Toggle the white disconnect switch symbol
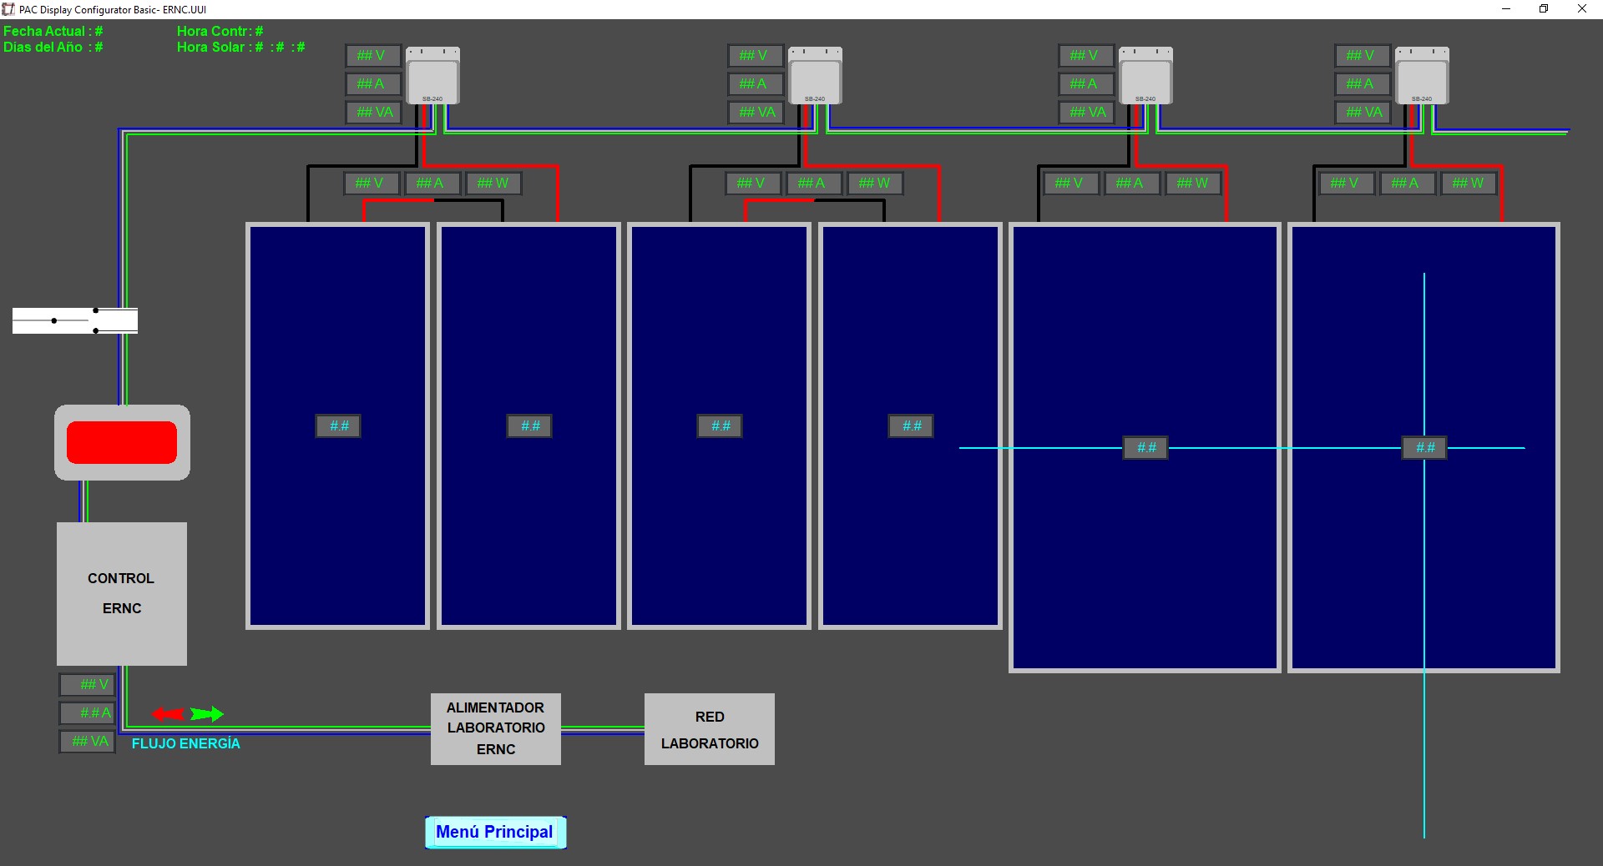 75,320
